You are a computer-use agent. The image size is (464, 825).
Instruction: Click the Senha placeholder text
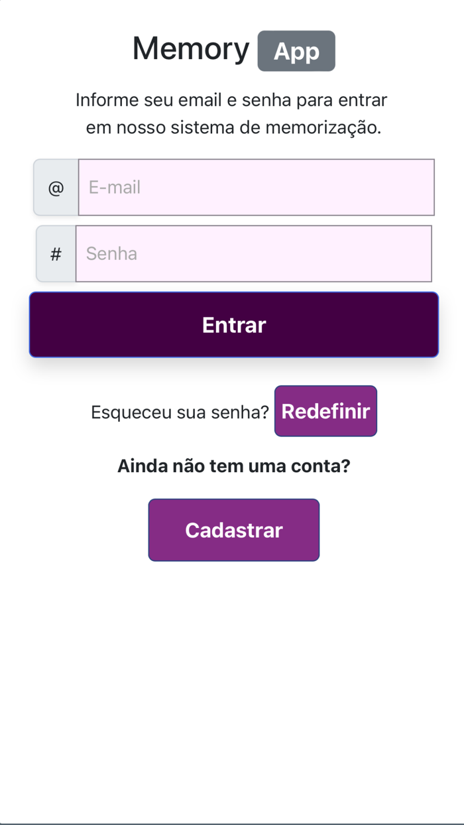[110, 253]
